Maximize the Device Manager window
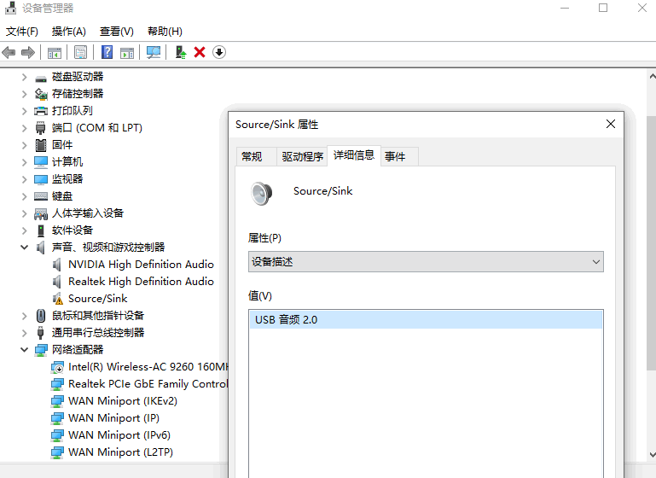The image size is (656, 478). 603,8
